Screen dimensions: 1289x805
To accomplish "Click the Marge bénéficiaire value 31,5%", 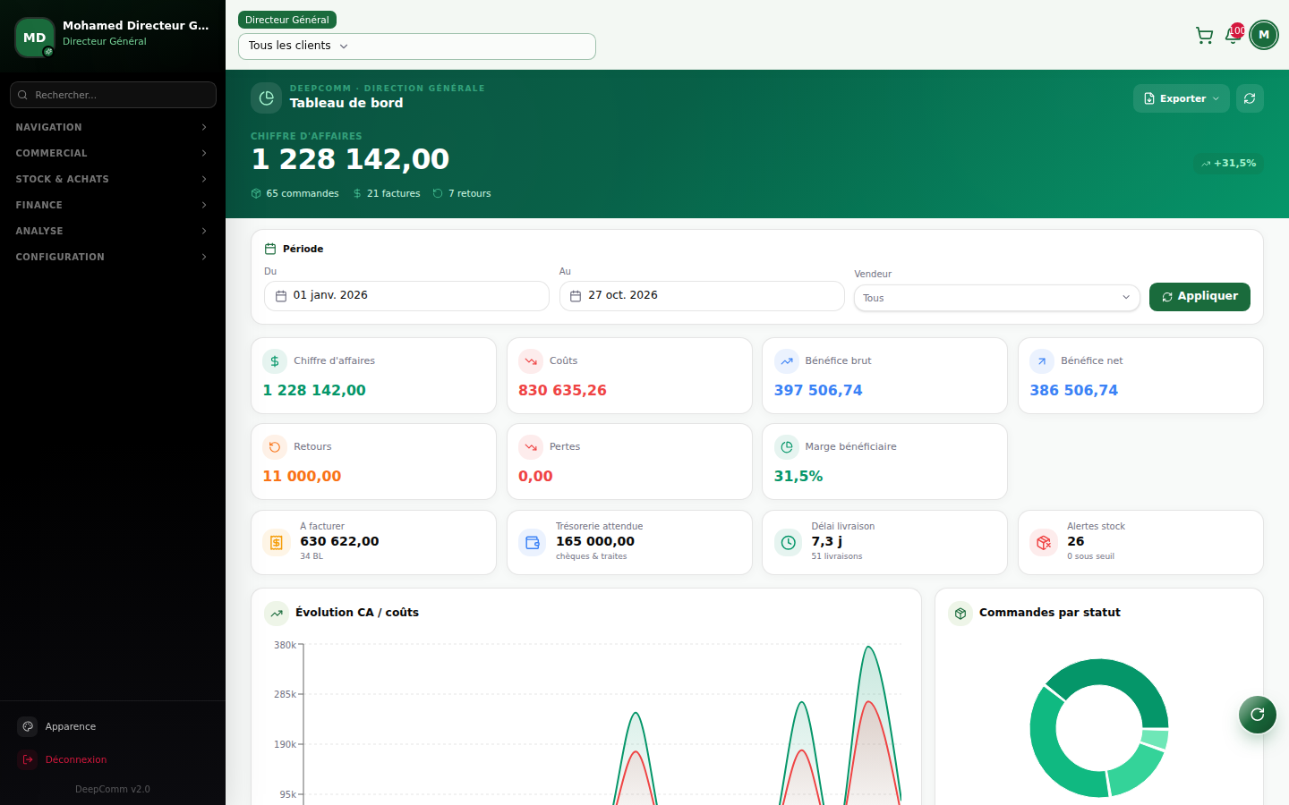I will tap(798, 476).
